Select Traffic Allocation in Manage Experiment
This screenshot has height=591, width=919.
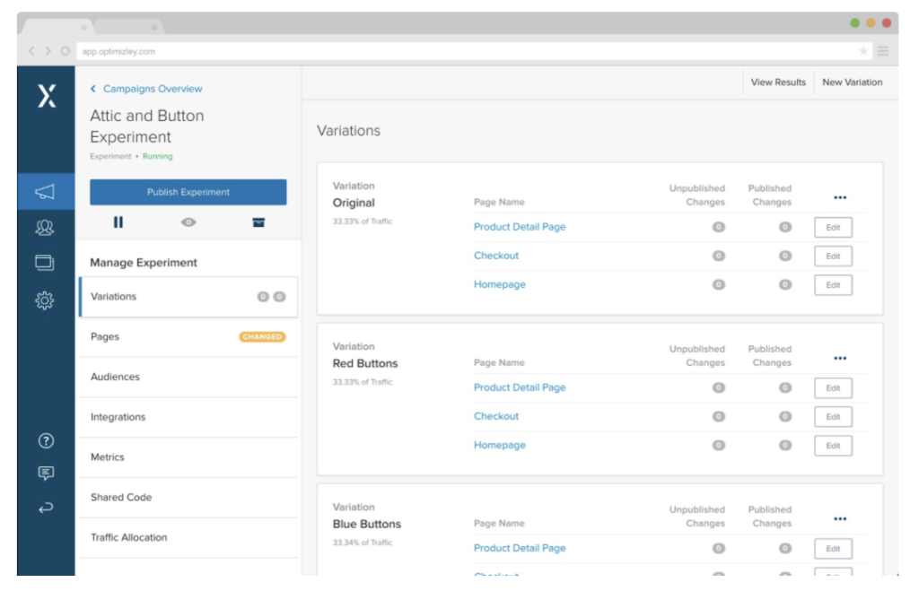[x=188, y=538]
